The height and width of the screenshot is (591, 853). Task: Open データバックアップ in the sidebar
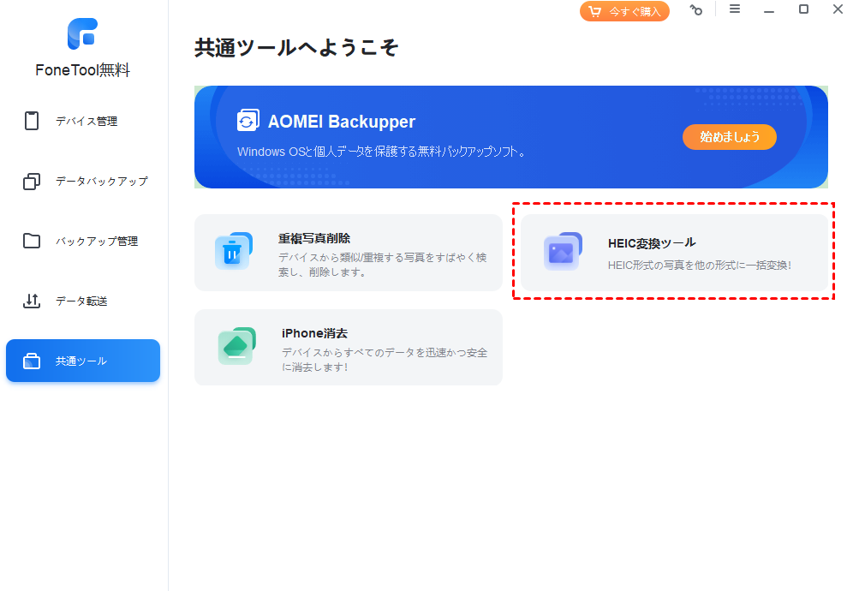pos(83,182)
